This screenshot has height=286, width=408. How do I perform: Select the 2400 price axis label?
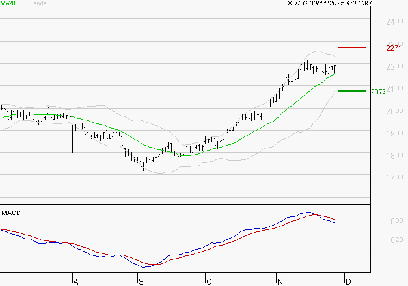(394, 22)
